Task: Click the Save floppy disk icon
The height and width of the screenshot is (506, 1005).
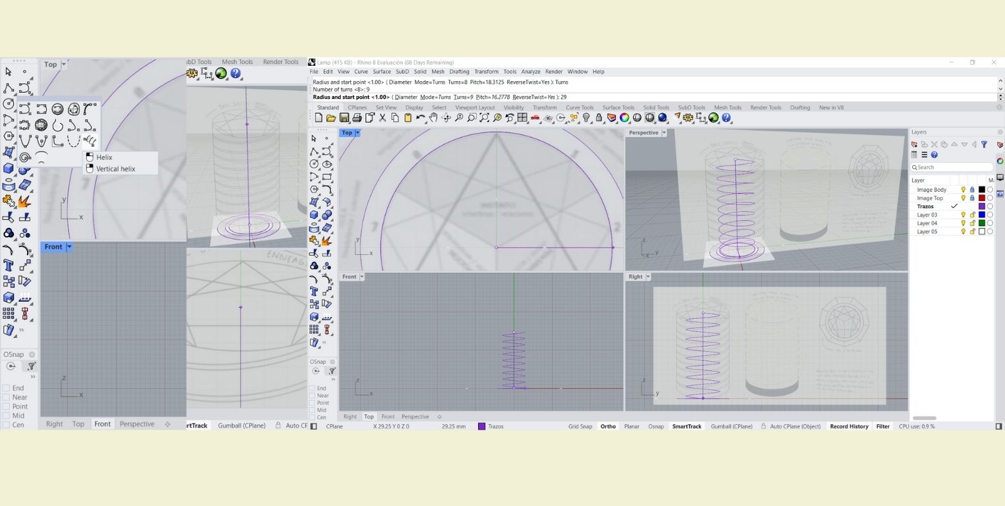Action: tap(344, 118)
